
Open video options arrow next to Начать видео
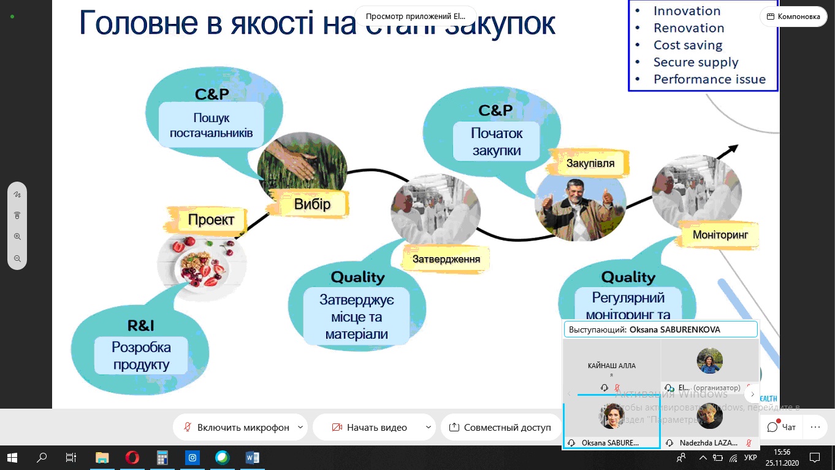pos(429,427)
